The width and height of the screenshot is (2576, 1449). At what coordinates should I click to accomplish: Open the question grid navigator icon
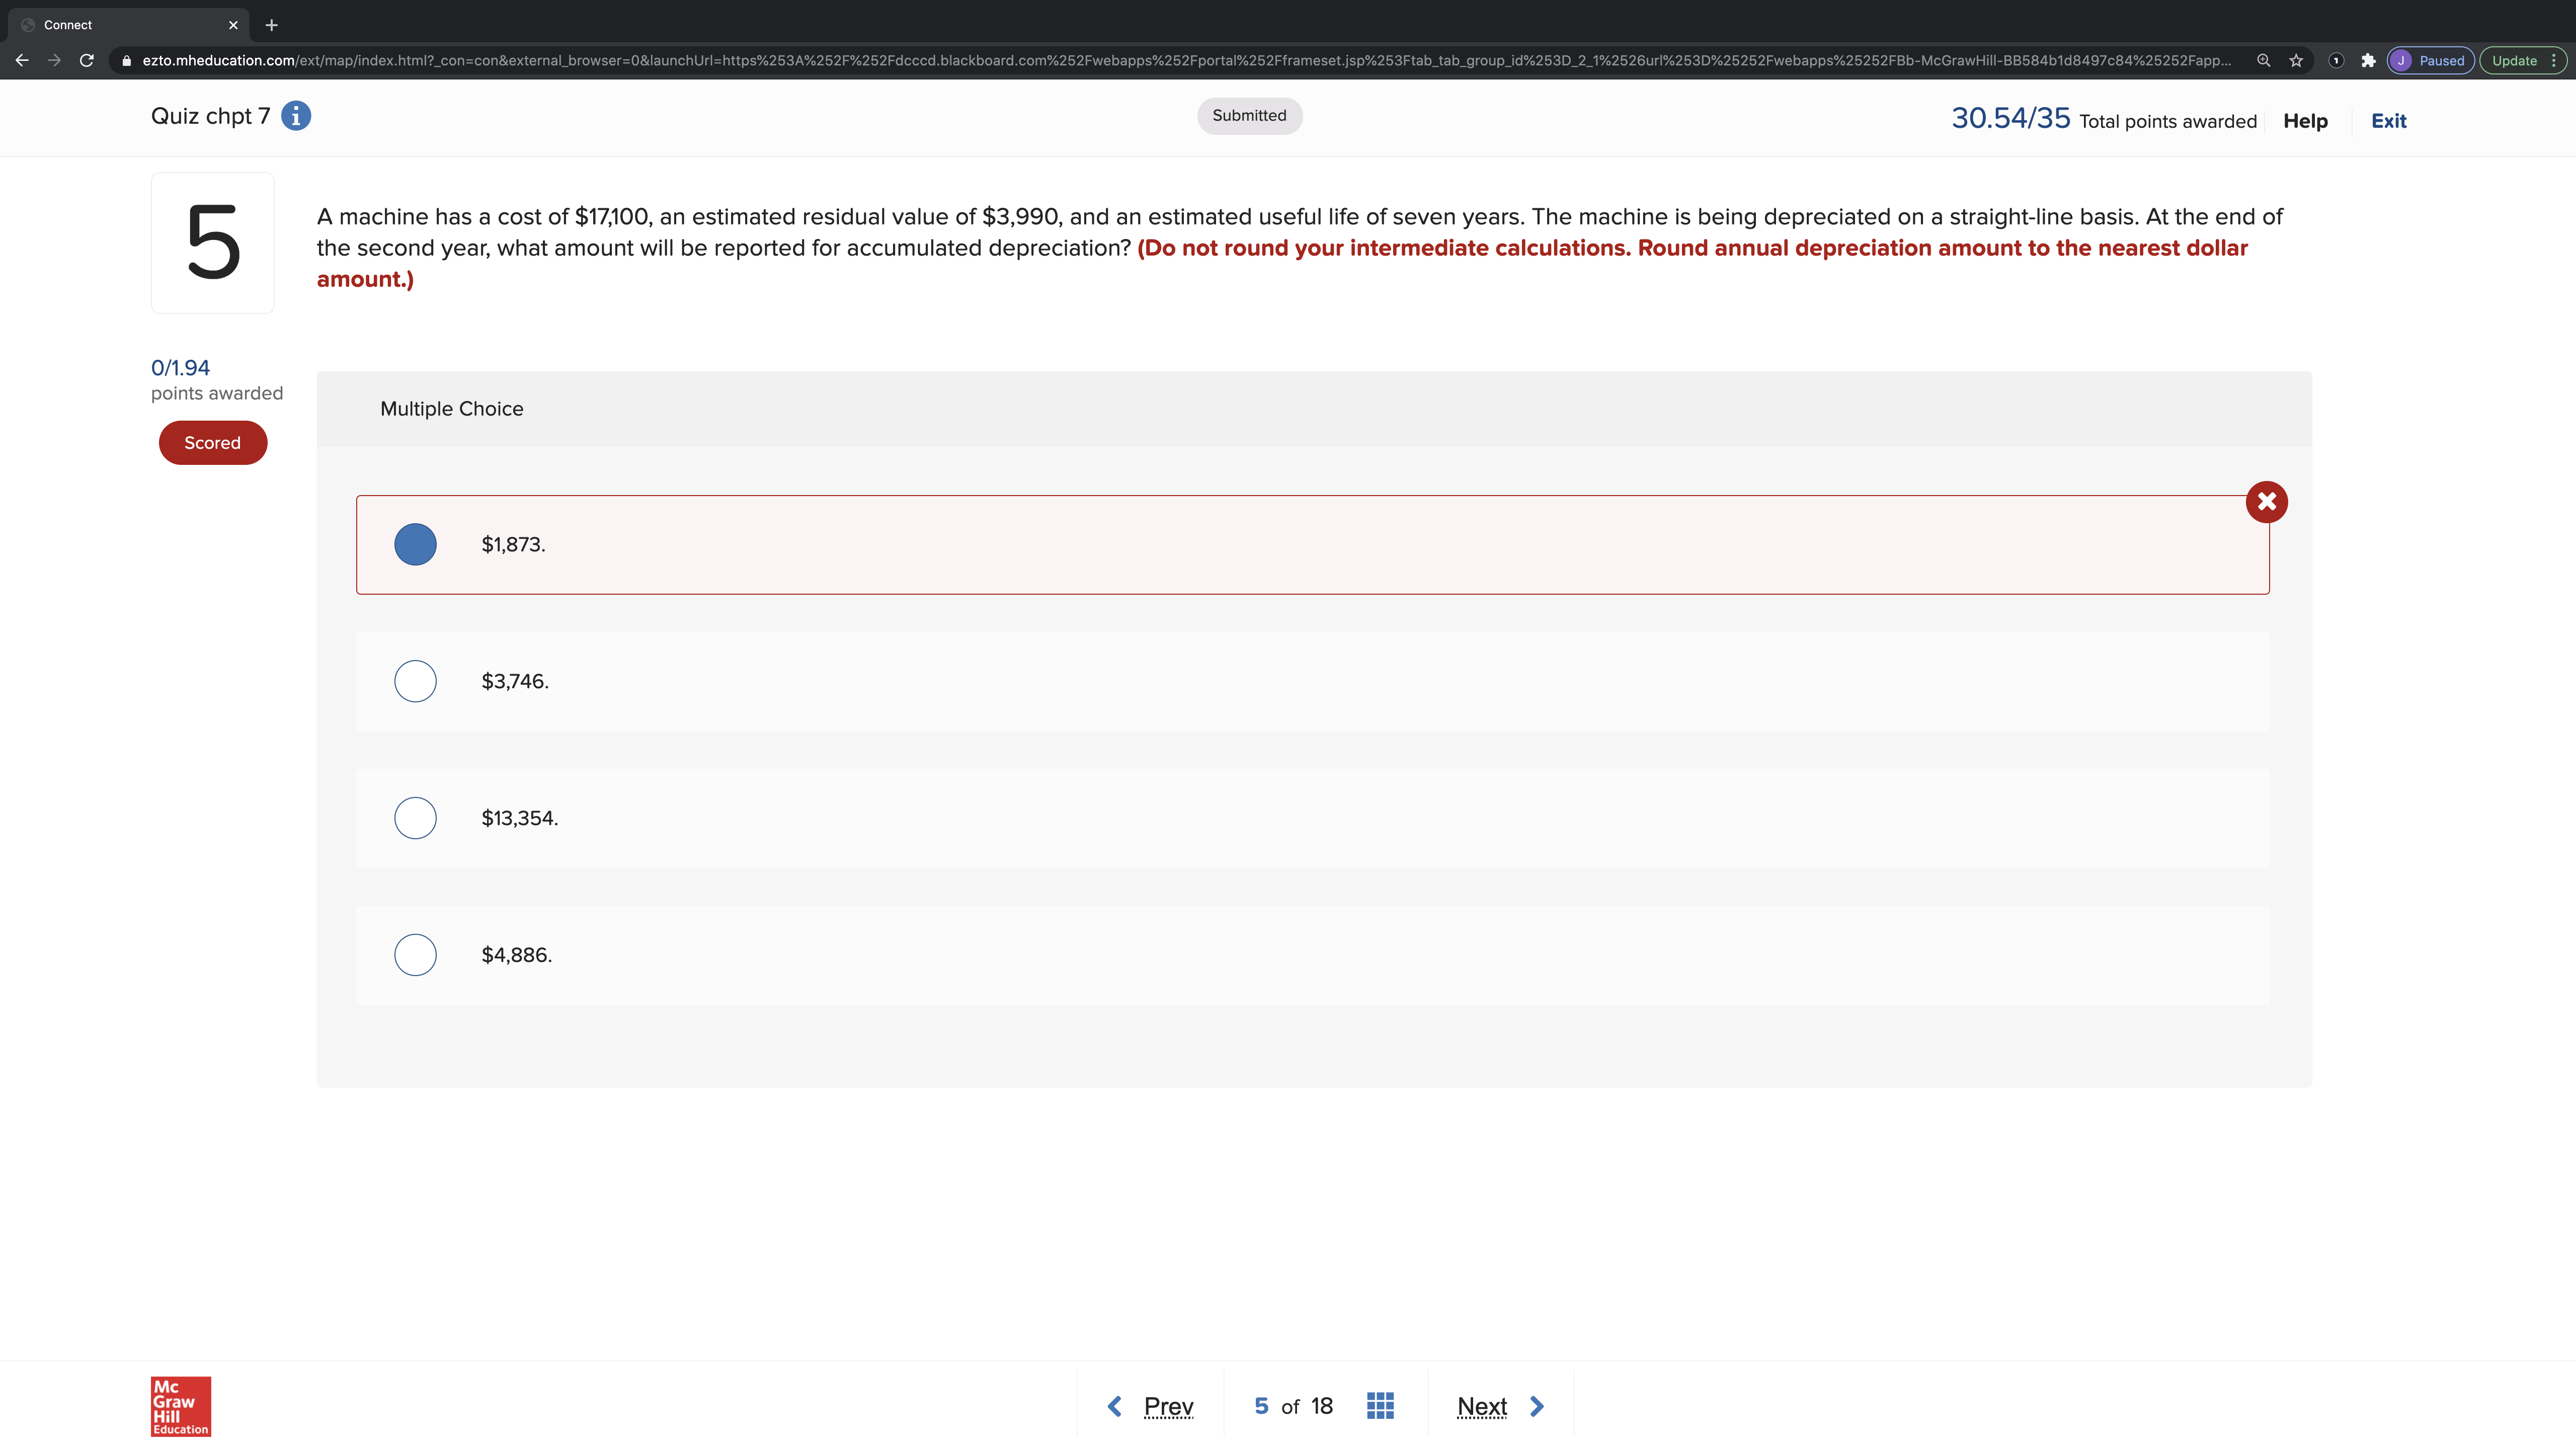pyautogui.click(x=1380, y=1406)
